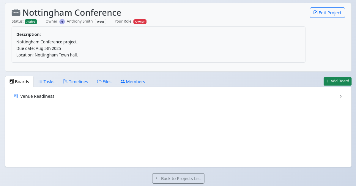Click the Active status badge
356x186 pixels.
[x=31, y=22]
